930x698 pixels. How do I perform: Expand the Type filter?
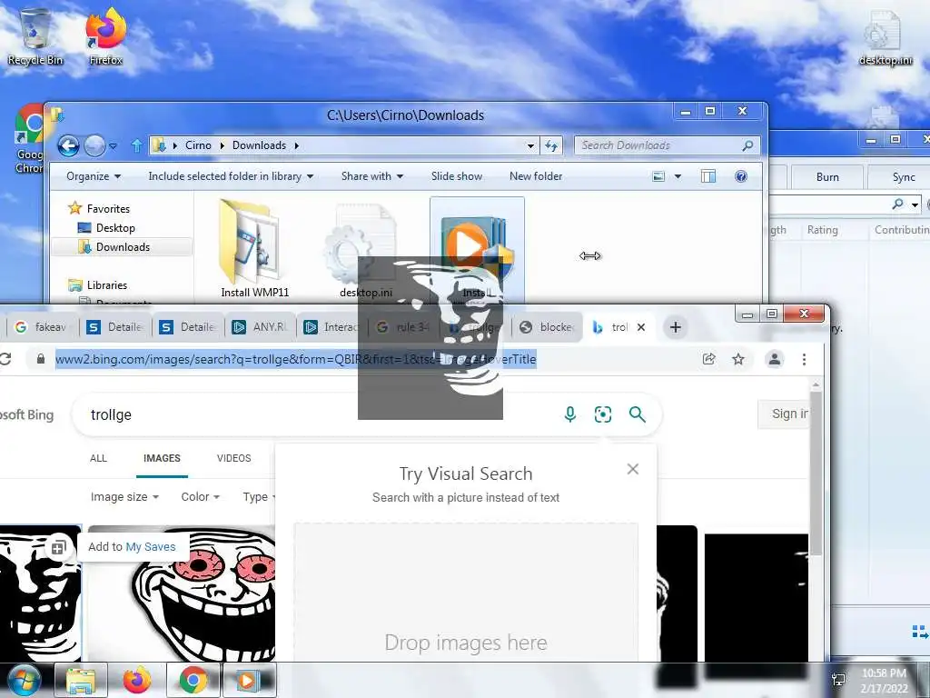pos(259,497)
